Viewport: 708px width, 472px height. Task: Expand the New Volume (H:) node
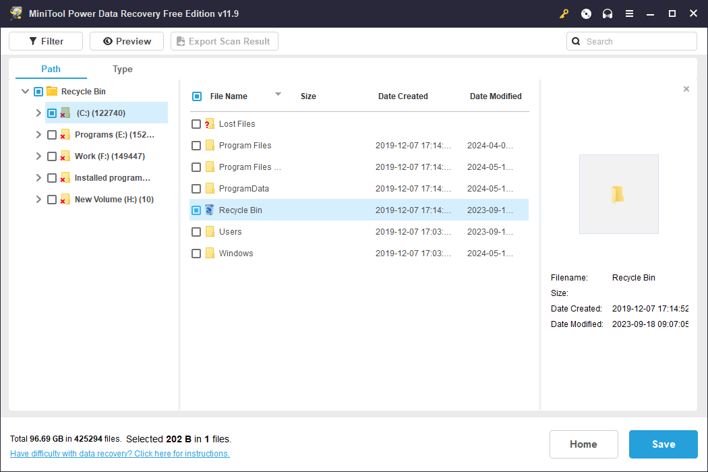[x=38, y=199]
